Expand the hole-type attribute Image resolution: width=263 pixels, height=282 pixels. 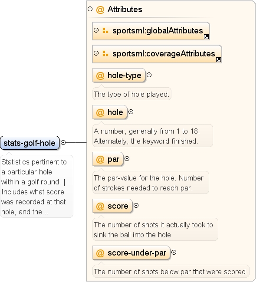pos(149,75)
